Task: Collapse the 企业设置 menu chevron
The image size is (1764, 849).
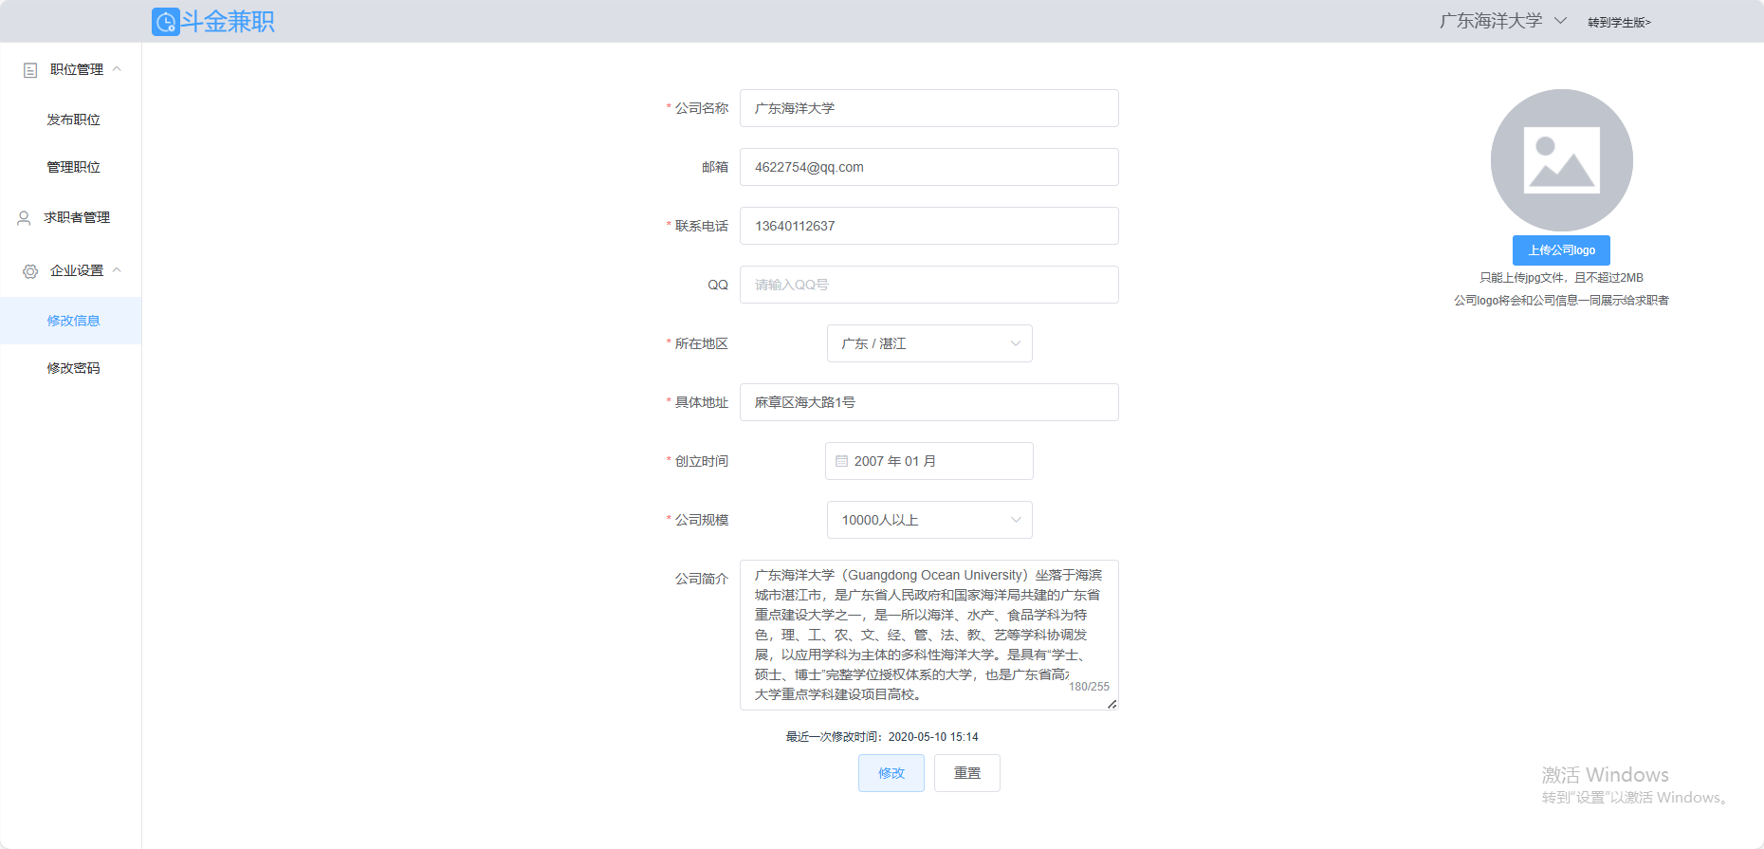Action: (118, 270)
